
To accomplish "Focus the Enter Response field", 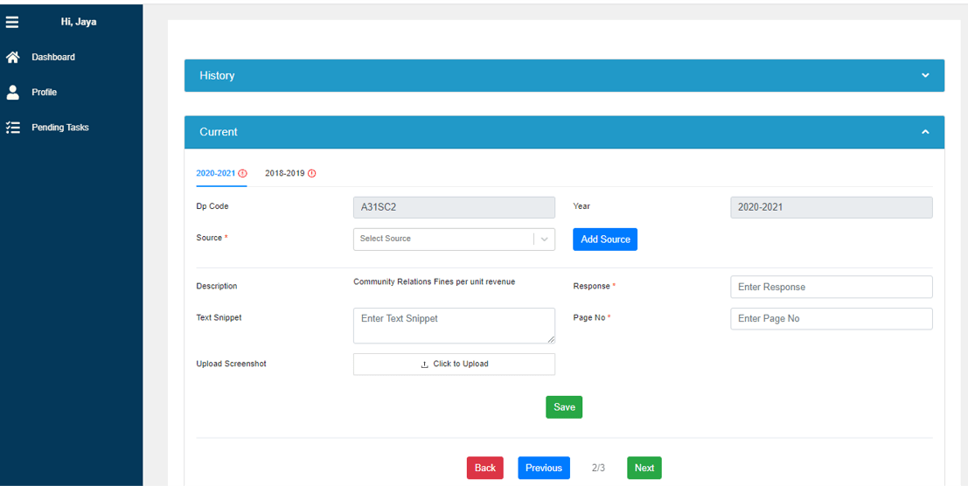I will click(x=832, y=287).
